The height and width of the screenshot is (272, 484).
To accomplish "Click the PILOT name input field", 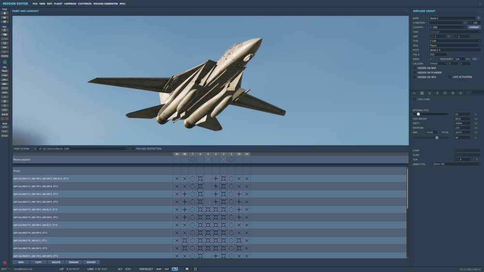I will point(455,50).
